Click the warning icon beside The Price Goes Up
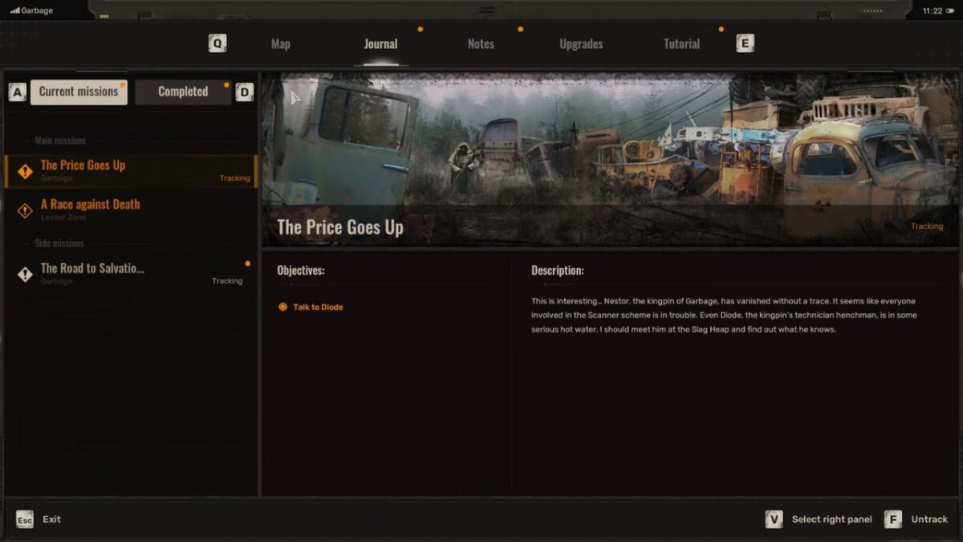 [x=25, y=170]
